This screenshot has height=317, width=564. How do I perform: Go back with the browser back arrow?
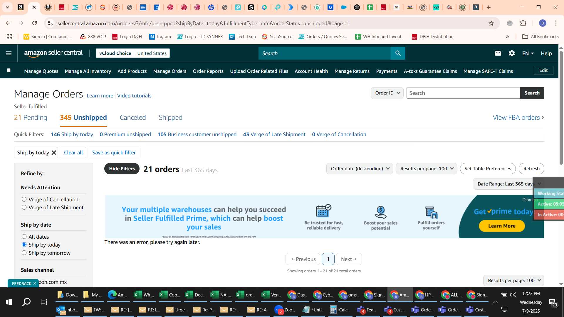pos(8,23)
